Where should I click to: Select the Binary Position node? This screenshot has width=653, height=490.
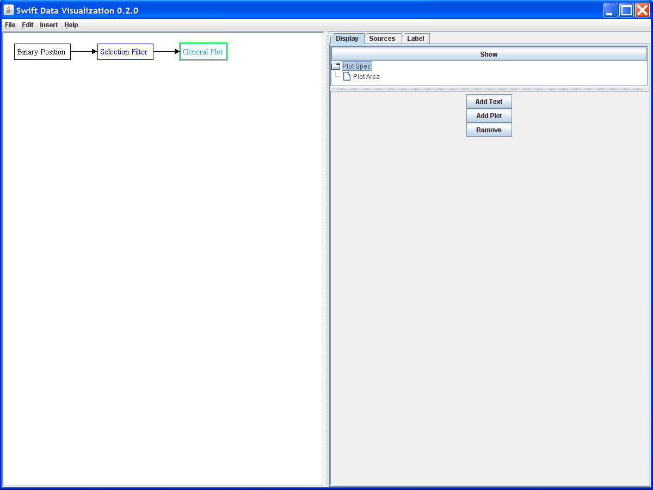42,52
